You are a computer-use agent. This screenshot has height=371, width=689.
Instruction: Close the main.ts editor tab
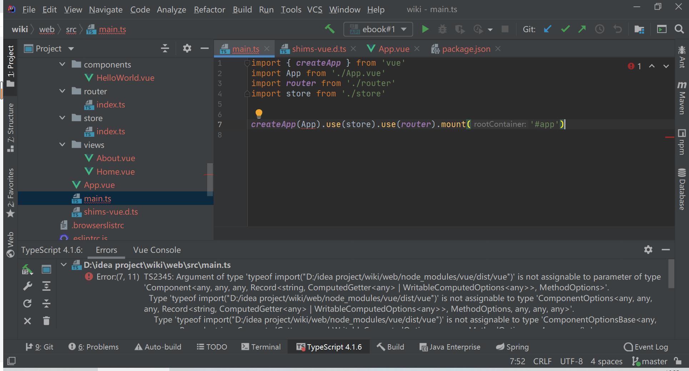pyautogui.click(x=267, y=49)
